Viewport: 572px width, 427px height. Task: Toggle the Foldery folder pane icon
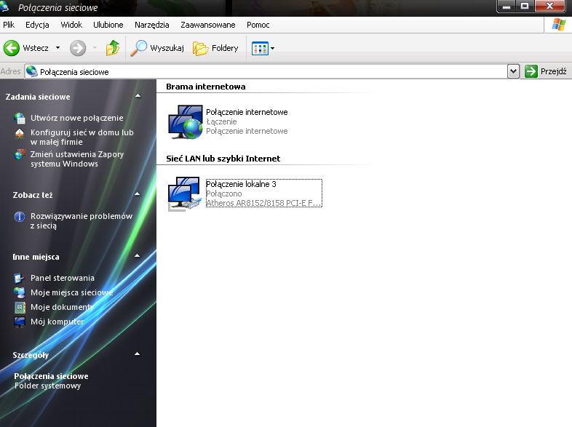[200, 48]
